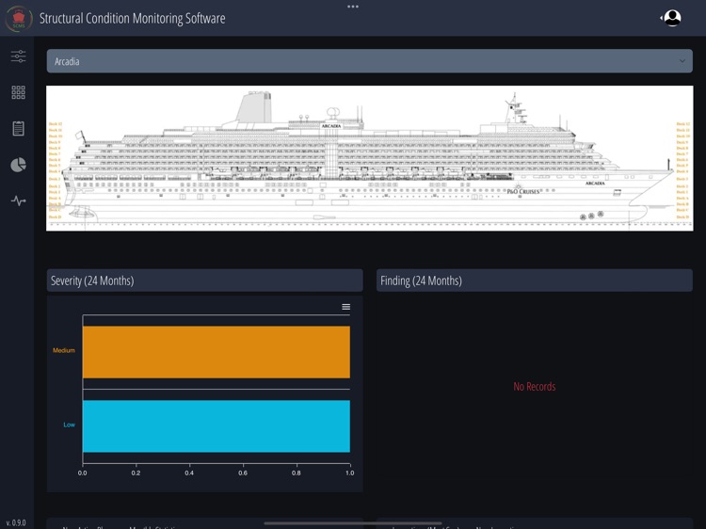Click the Arcadia ship profile drawing
This screenshot has height=529, width=706.
[370, 158]
